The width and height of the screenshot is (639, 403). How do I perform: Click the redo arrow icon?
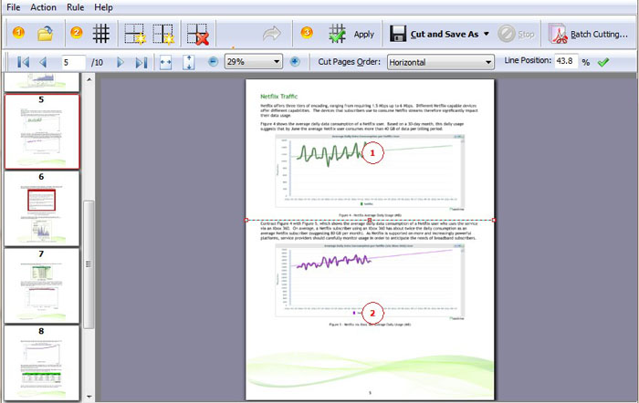pos(272,34)
